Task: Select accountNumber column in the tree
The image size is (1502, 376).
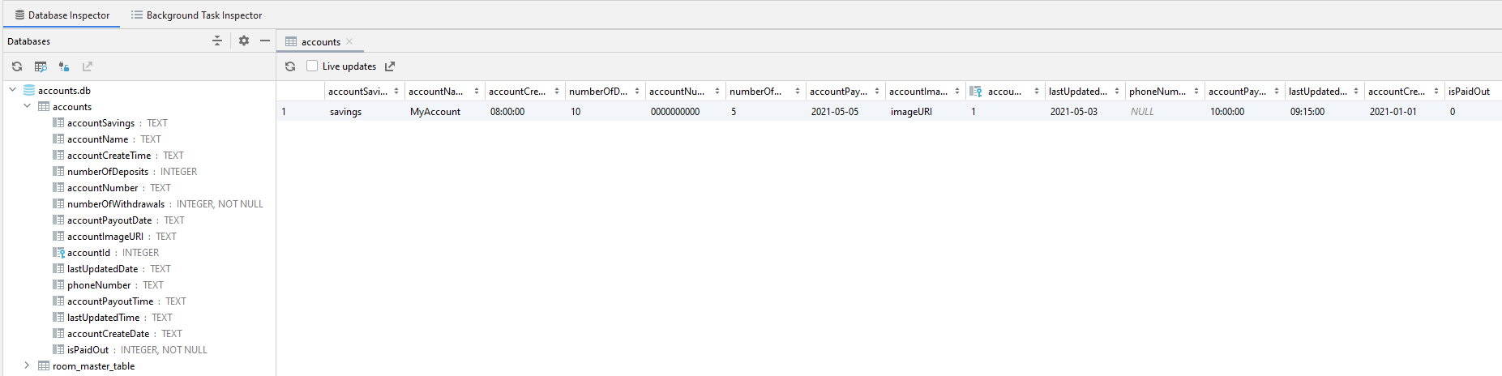Action: click(x=102, y=188)
